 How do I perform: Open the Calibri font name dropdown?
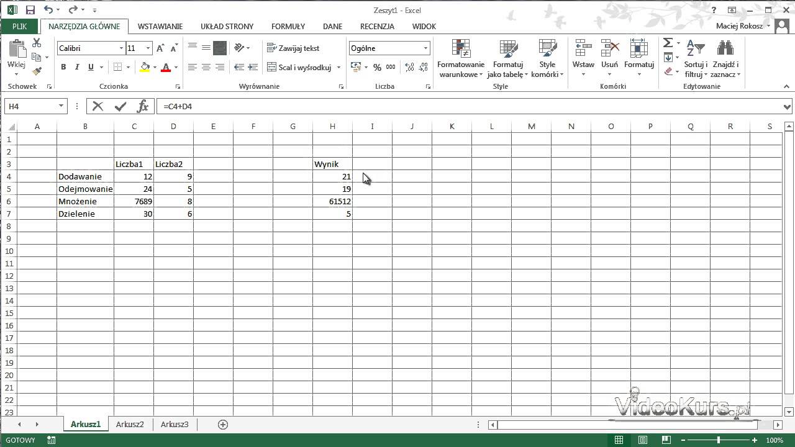[x=121, y=48]
